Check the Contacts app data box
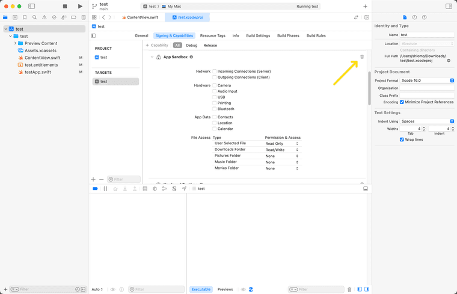The width and height of the screenshot is (457, 294). (215, 117)
